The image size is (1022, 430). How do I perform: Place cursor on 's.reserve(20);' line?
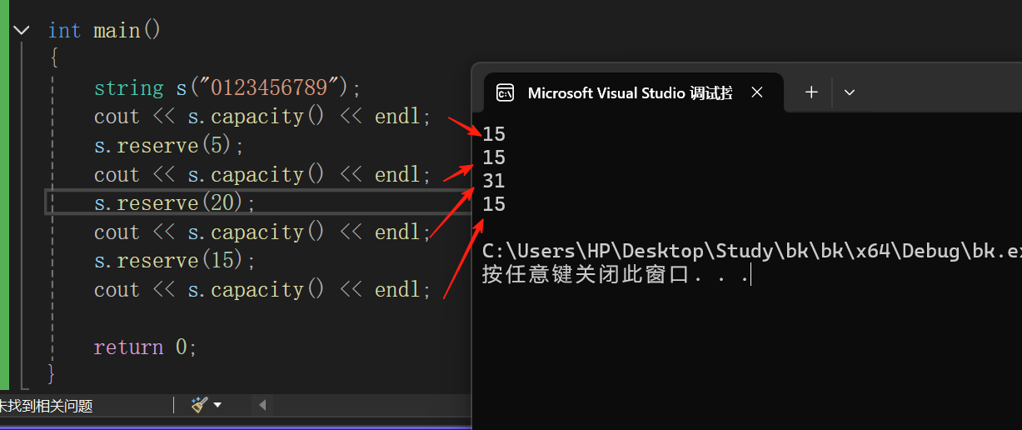tap(175, 203)
